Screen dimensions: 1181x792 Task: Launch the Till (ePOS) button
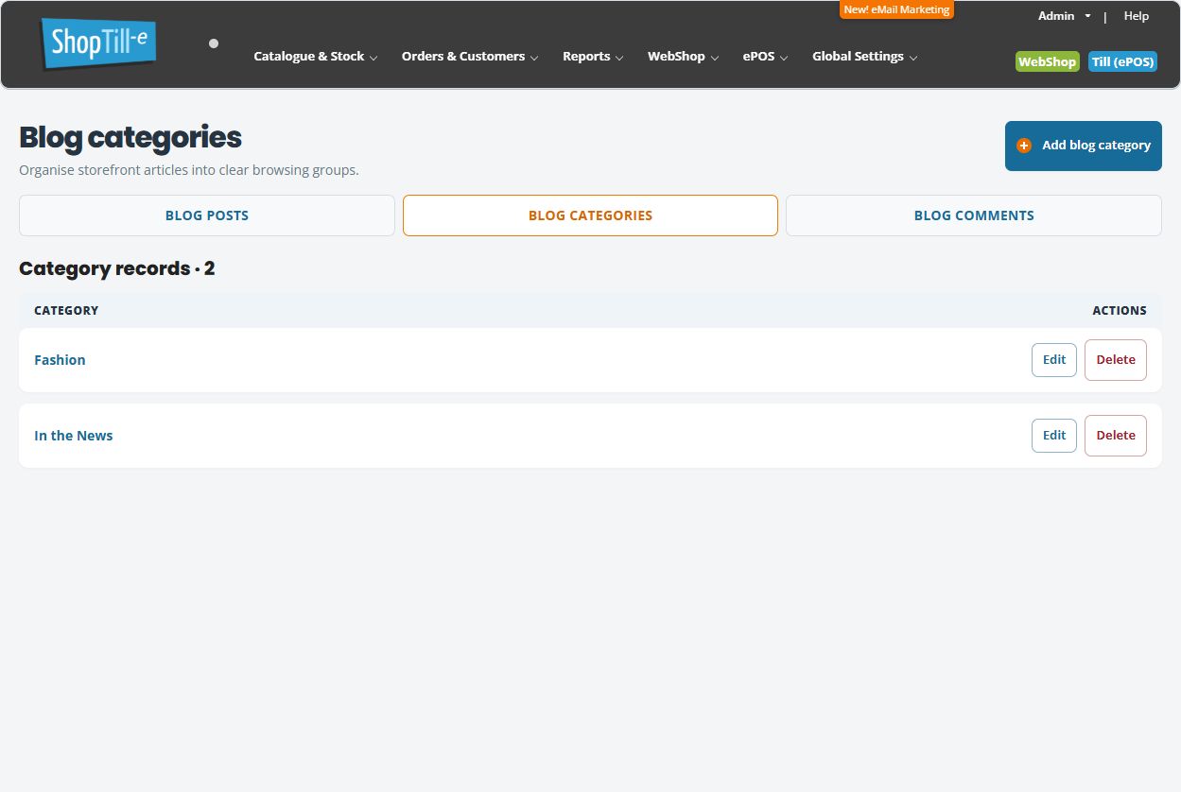1122,61
